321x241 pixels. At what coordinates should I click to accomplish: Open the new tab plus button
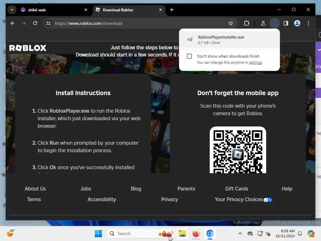(172, 10)
